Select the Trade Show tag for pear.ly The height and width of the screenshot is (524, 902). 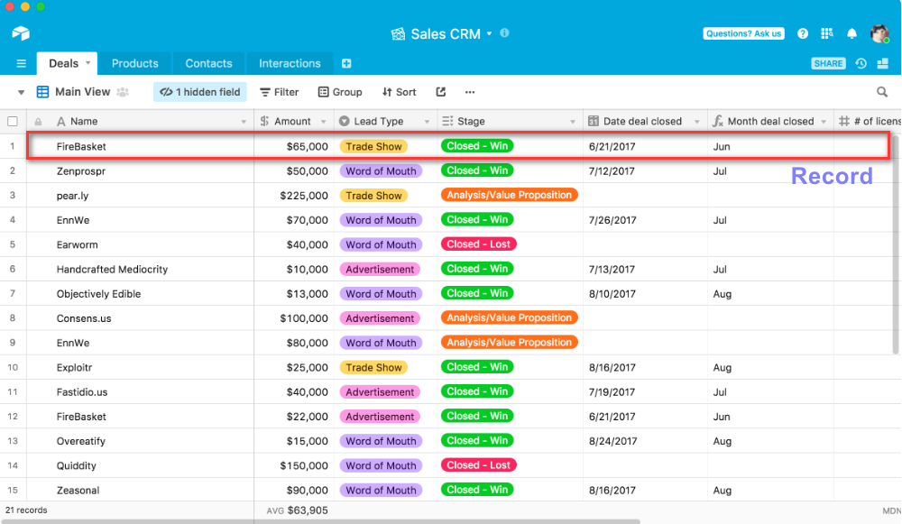click(x=373, y=196)
